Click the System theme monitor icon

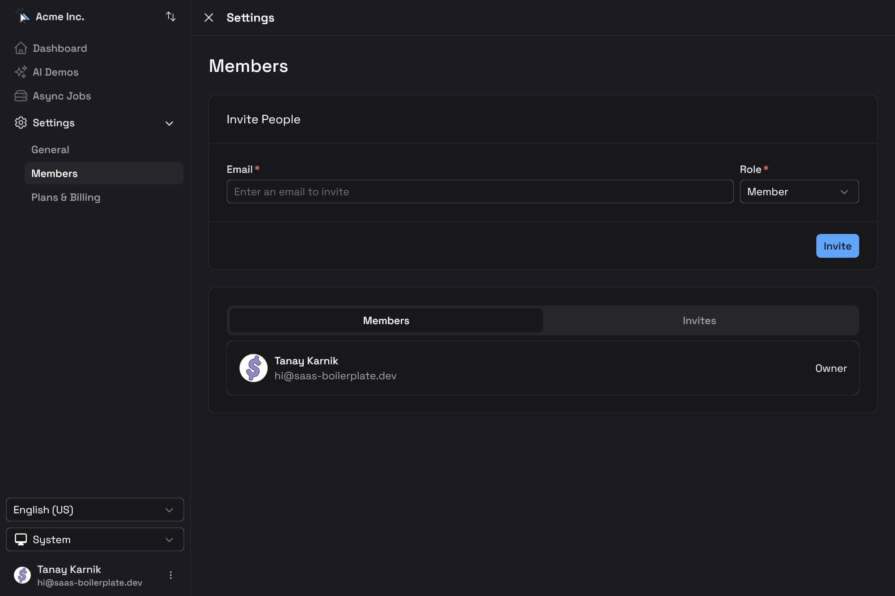click(21, 539)
